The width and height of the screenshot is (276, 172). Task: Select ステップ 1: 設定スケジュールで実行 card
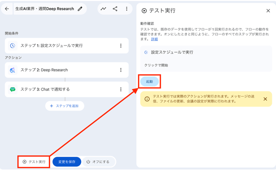67,46
